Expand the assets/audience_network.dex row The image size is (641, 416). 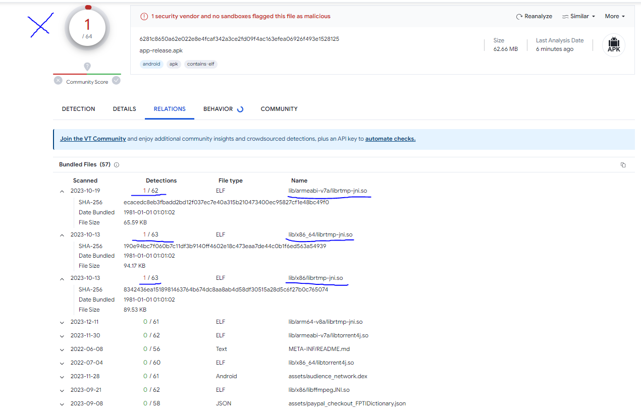click(62, 377)
